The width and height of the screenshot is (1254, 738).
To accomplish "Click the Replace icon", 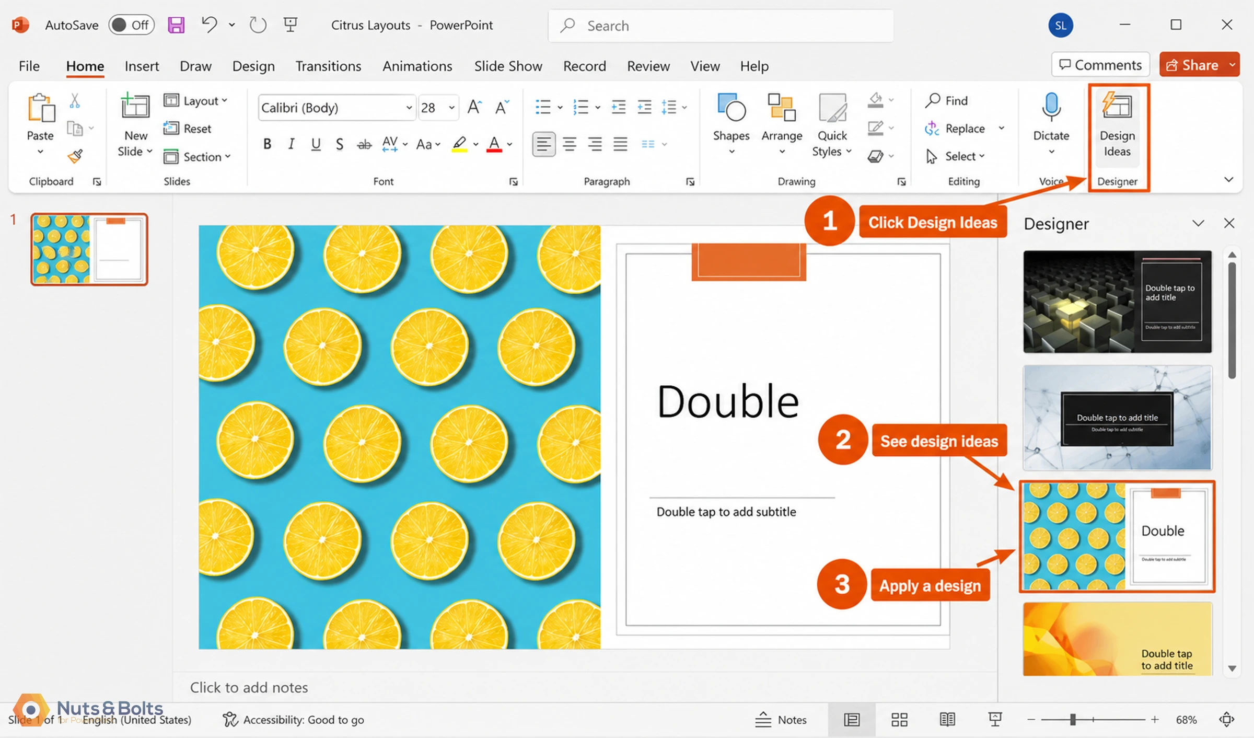I will click(932, 128).
